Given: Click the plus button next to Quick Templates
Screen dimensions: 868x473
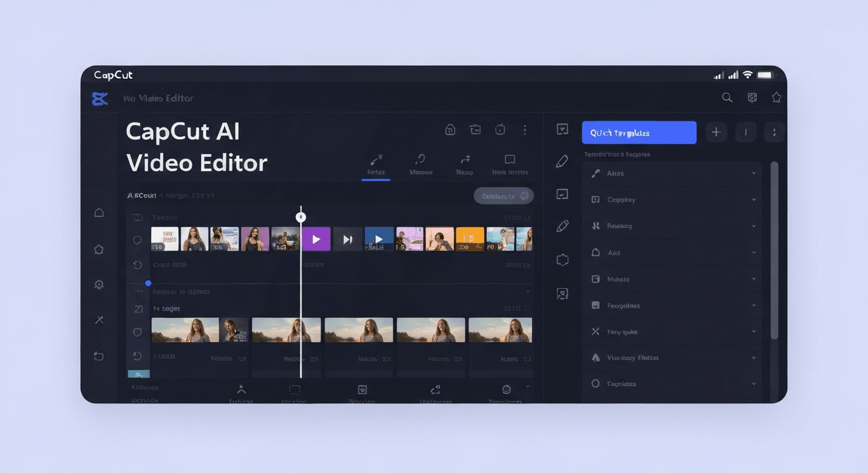Looking at the screenshot, I should click(x=716, y=132).
